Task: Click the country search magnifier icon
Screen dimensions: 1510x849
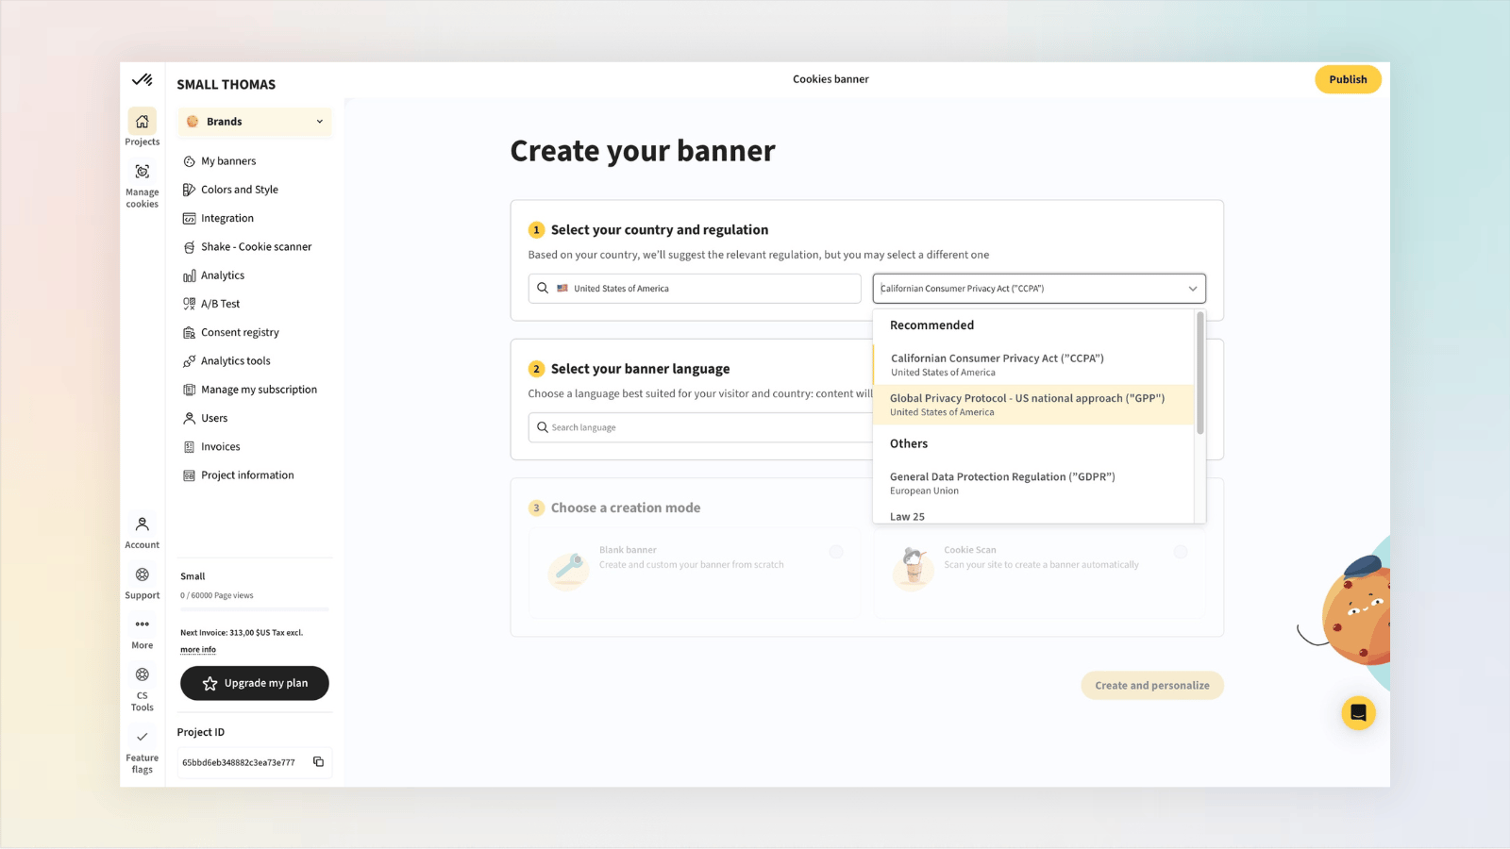Action: point(543,288)
